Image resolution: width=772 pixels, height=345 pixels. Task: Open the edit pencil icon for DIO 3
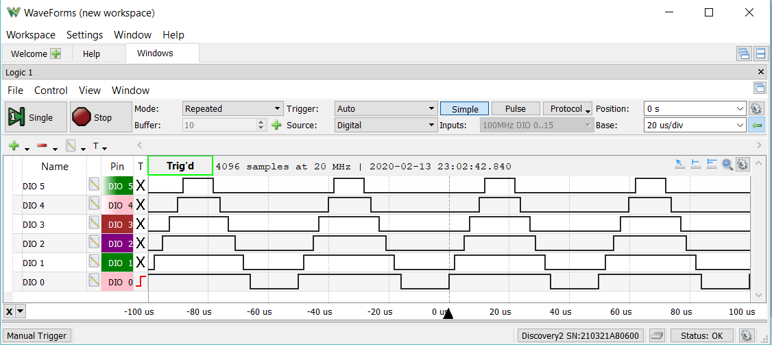click(x=95, y=224)
